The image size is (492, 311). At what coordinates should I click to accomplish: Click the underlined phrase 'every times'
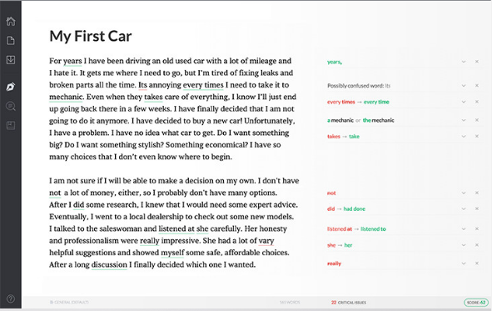[203, 85]
